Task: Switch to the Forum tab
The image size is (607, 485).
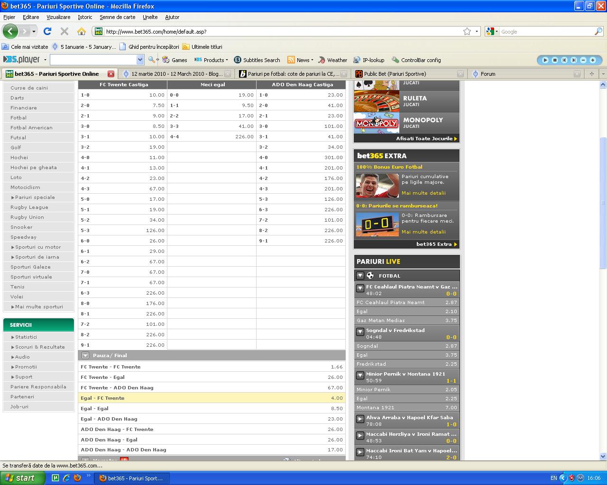Action: tap(525, 74)
